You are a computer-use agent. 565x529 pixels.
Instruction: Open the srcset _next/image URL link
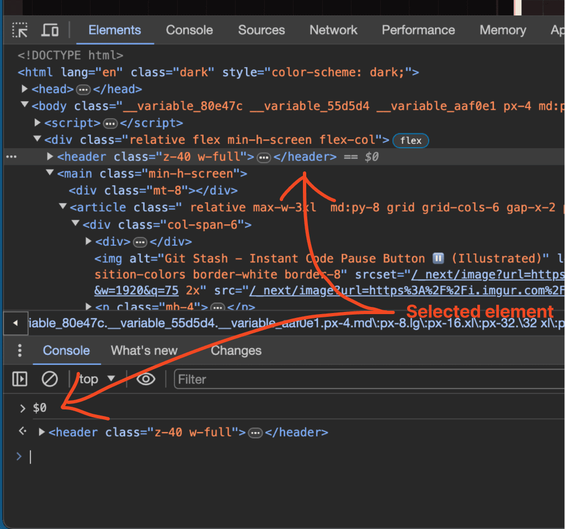tap(488, 274)
